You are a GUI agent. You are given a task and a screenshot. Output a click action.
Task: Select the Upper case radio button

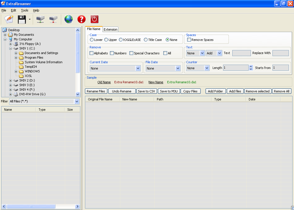pos(106,40)
